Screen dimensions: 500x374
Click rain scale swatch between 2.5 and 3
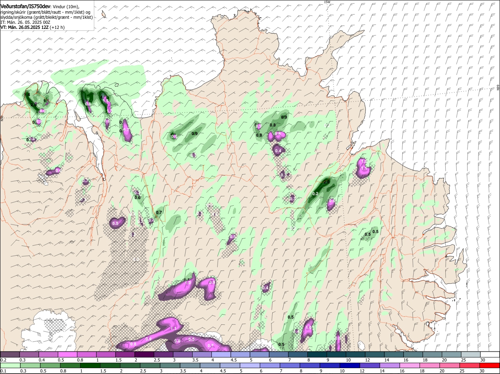150,365
